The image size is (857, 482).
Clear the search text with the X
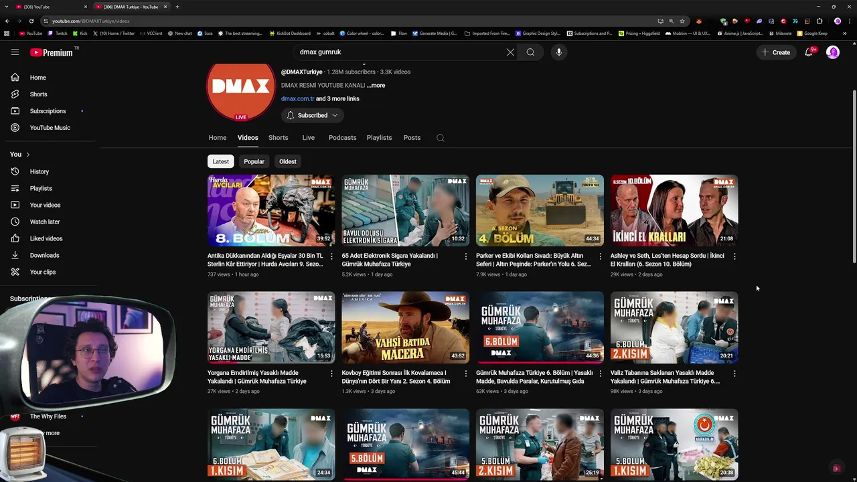click(x=510, y=52)
